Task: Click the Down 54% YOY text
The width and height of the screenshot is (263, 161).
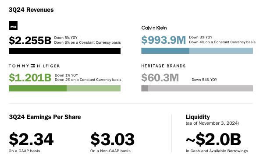Action: tap(204, 80)
